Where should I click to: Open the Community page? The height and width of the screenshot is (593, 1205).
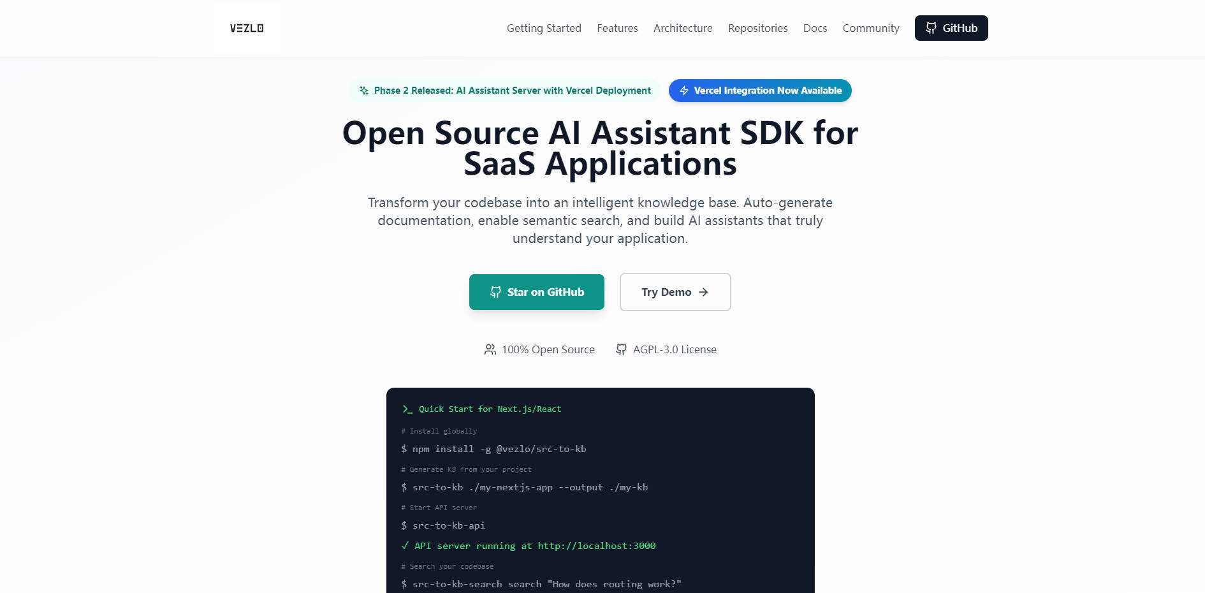coord(870,28)
